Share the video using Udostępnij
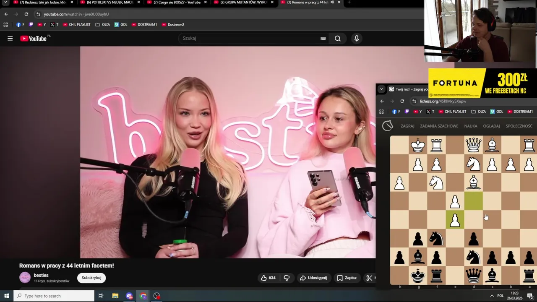The height and width of the screenshot is (302, 537). [313, 278]
